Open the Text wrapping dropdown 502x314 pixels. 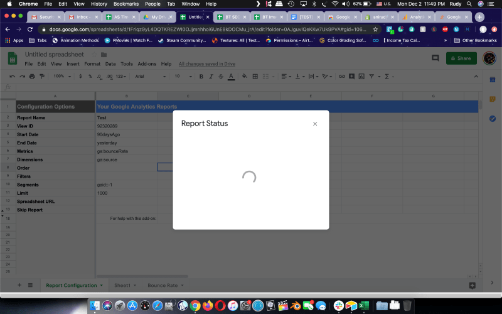313,76
